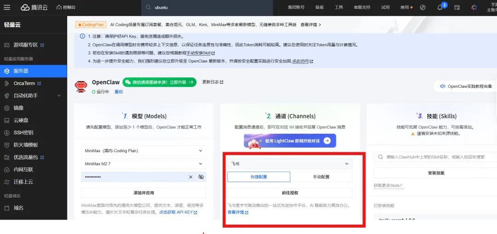Click the 安装技能 button

(435, 173)
